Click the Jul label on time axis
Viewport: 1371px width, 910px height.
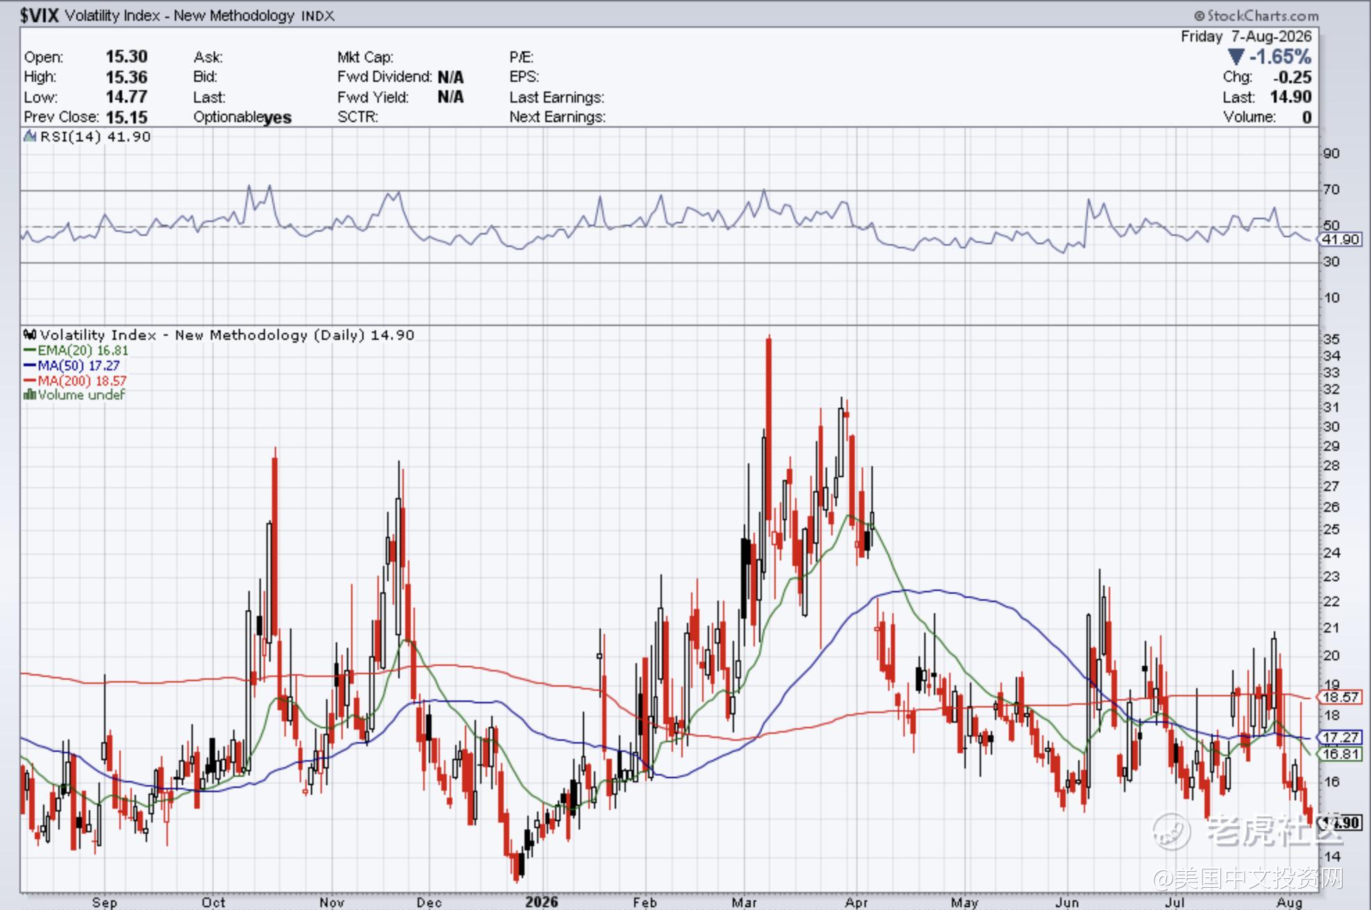coord(1175,902)
